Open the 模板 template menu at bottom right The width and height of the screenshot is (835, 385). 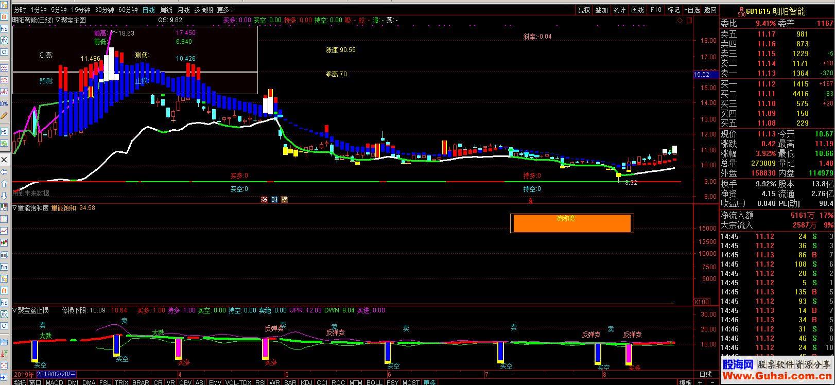tap(685, 382)
